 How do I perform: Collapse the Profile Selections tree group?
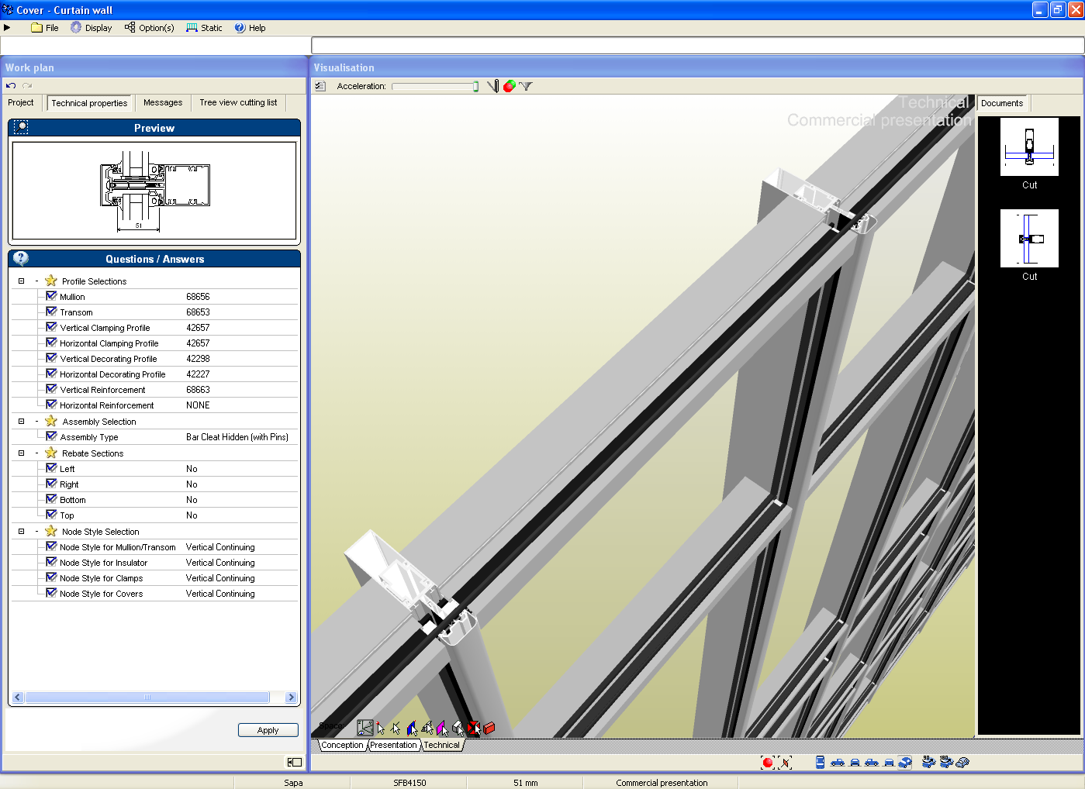pyautogui.click(x=21, y=281)
